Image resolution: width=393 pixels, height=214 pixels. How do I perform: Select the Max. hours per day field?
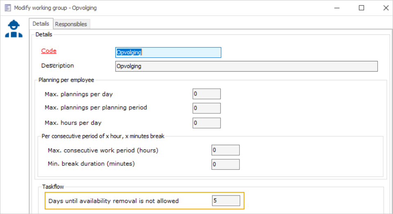(206, 123)
